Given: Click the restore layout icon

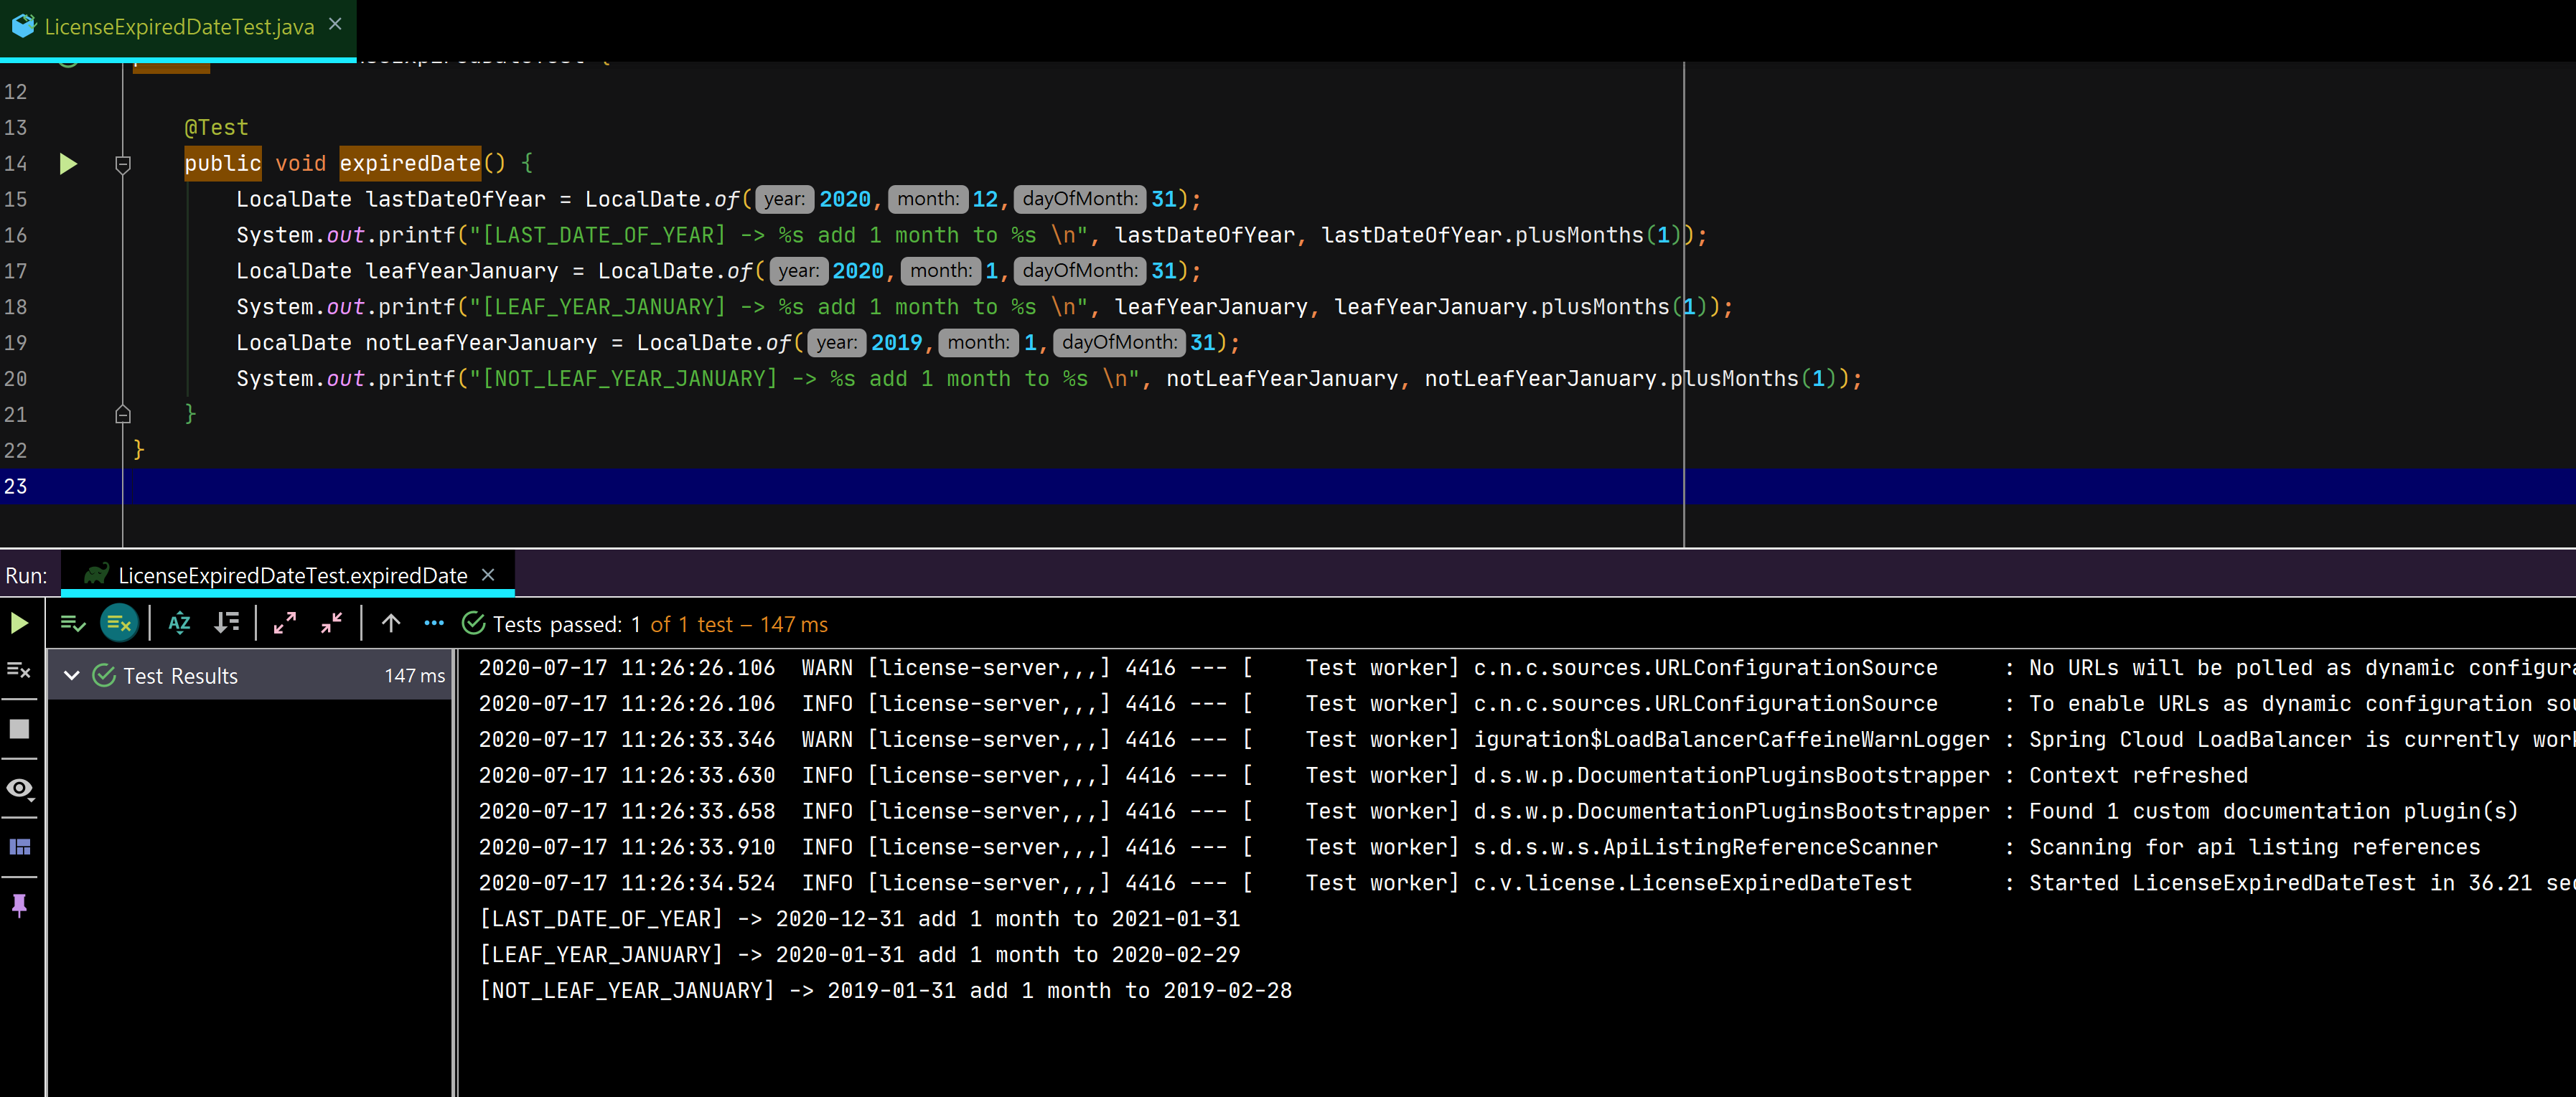Looking at the screenshot, I should (19, 847).
